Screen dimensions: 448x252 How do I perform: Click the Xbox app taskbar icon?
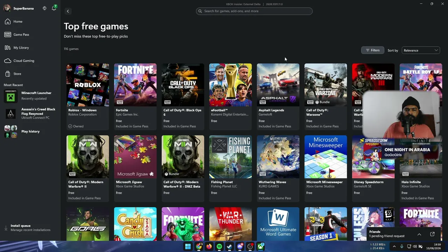[x=261, y=246]
